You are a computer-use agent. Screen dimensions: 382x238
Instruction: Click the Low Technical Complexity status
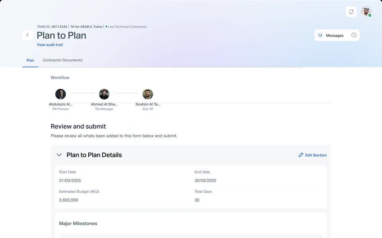(126, 27)
